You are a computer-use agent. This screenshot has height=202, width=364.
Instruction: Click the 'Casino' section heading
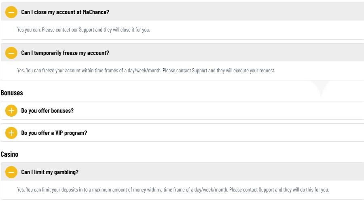pos(9,154)
